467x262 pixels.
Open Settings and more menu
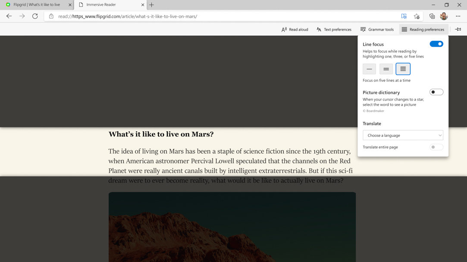click(x=458, y=16)
